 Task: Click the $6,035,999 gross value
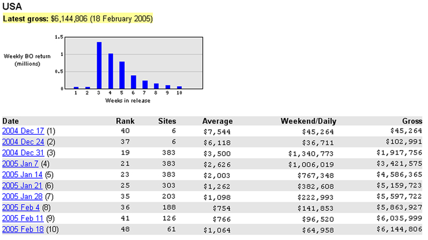point(399,218)
